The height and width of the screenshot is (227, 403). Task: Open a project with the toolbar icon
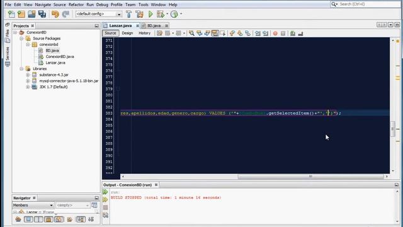pyautogui.click(x=31, y=14)
